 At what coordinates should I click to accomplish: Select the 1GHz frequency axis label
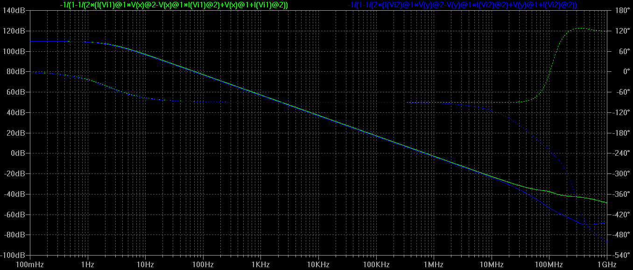point(606,264)
